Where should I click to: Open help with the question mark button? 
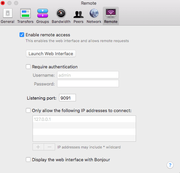coord(170,165)
